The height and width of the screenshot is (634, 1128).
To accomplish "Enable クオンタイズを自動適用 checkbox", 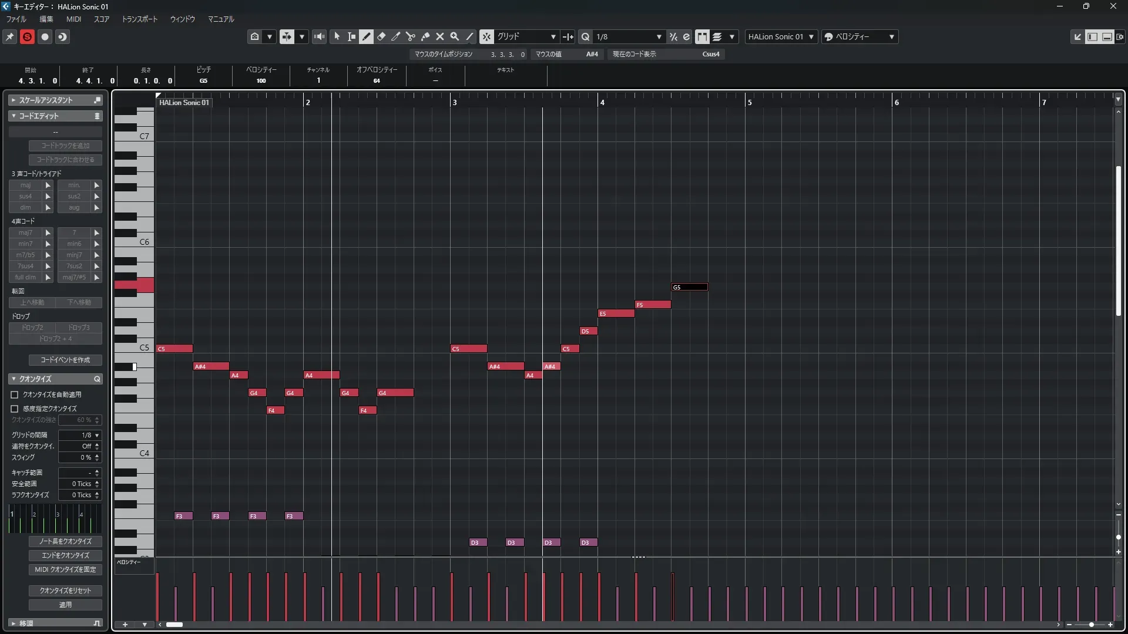I will point(15,394).
